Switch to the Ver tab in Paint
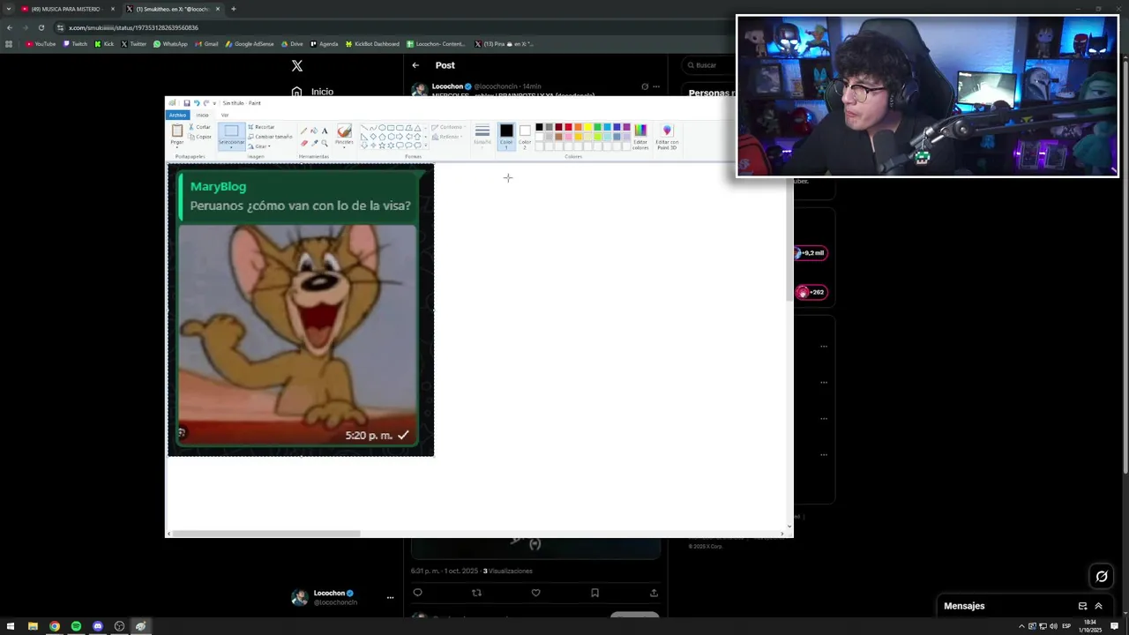The height and width of the screenshot is (635, 1129). (x=225, y=115)
